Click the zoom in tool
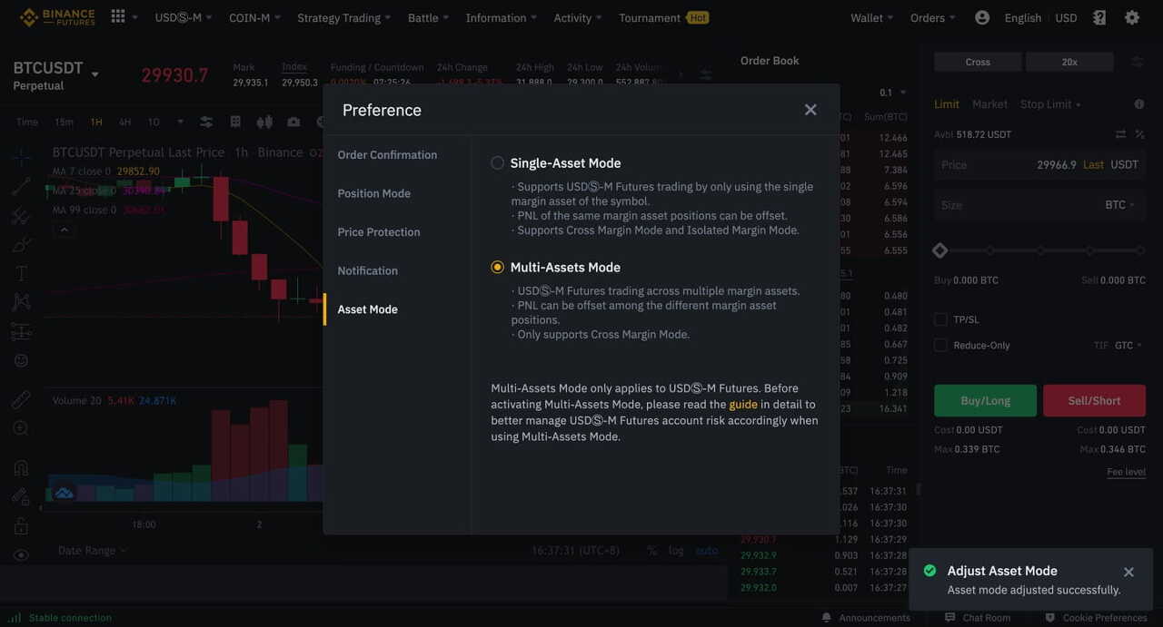This screenshot has height=627, width=1163. tap(21, 428)
